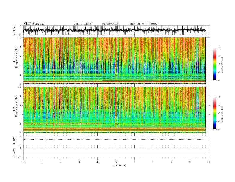
Task: Click the ch.3 voltage trace line
Action: [114, 140]
